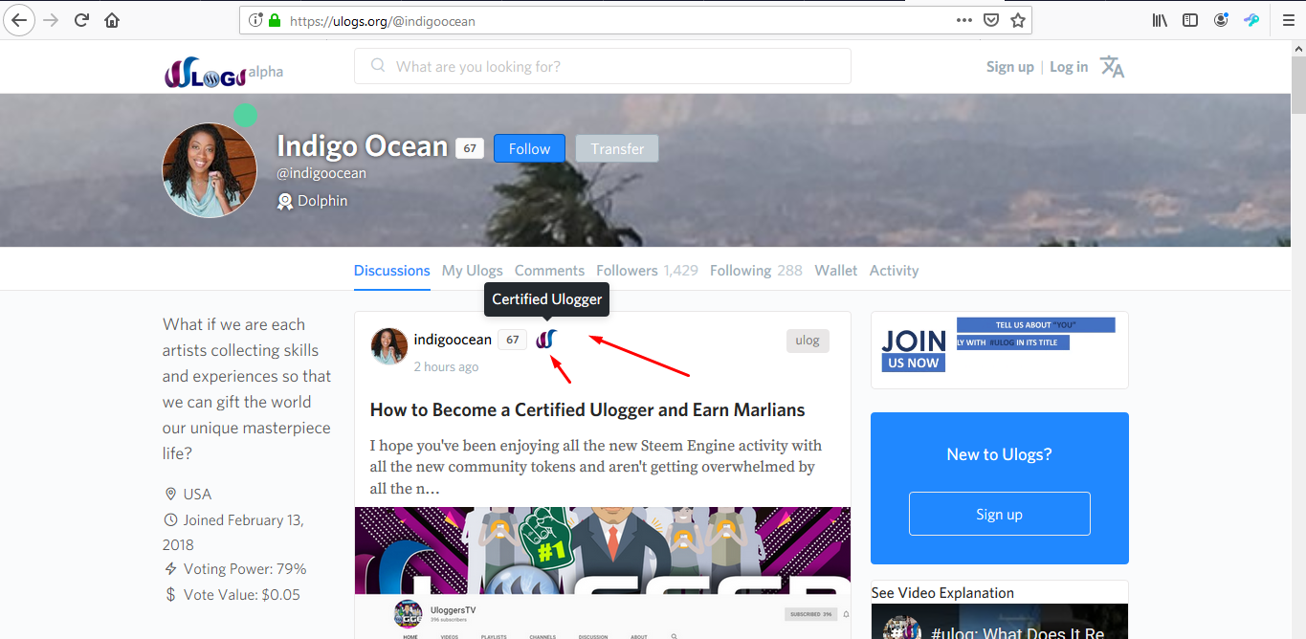Click the dollar Vote Value icon
The image size is (1306, 639).
click(x=171, y=595)
